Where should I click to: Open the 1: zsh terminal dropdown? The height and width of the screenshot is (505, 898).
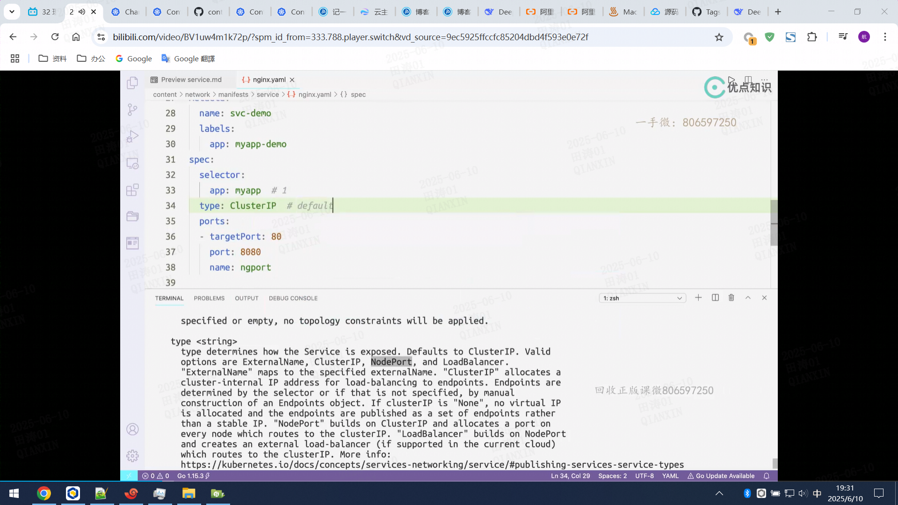point(642,298)
